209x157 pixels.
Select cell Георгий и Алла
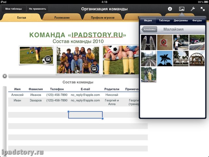[x=112, y=102]
